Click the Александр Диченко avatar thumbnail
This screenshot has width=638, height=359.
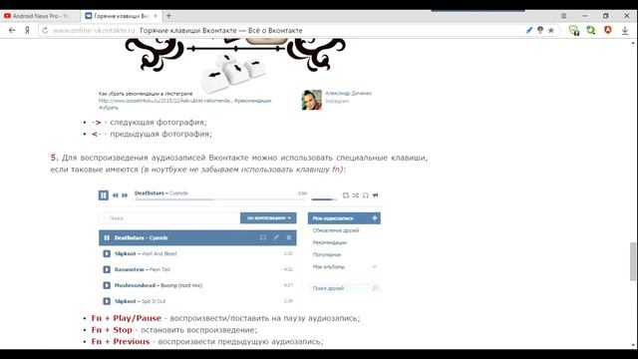pyautogui.click(x=312, y=100)
